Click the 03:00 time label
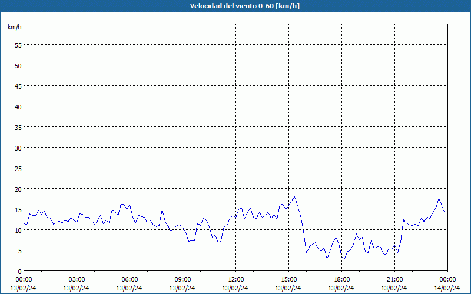This screenshot has width=471, height=294. pos(77,280)
